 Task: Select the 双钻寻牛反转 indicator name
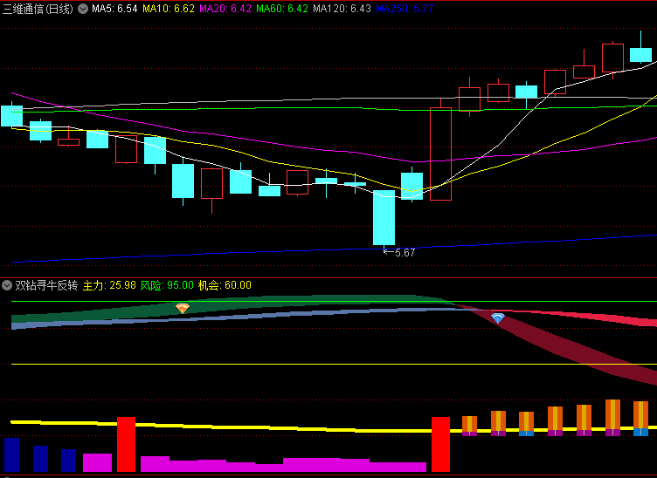(46, 285)
